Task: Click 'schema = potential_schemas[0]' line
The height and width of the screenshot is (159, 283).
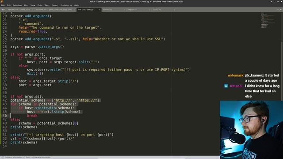Action: pos(49,123)
